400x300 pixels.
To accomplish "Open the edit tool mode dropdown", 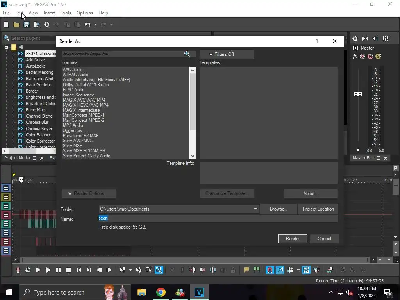I will [130, 270].
